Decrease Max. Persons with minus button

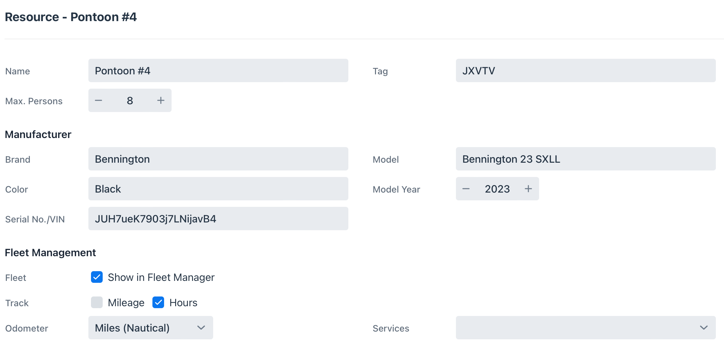(98, 101)
